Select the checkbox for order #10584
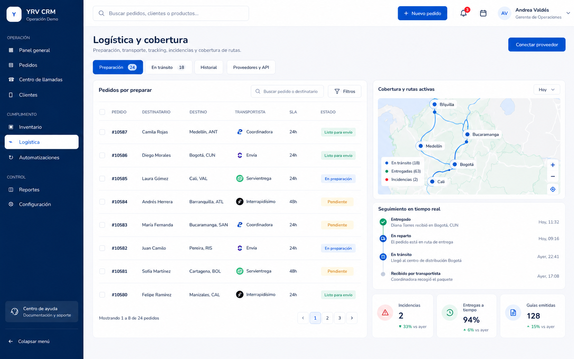Image resolution: width=574 pixels, height=359 pixels. pyautogui.click(x=102, y=202)
